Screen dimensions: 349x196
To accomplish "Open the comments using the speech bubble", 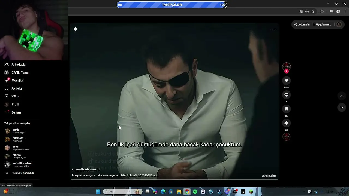I will [286, 95].
